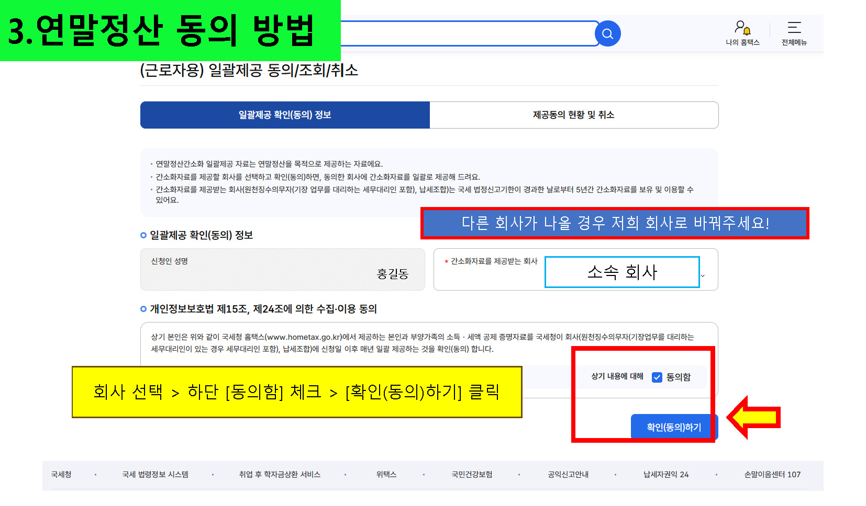This screenshot has width=866, height=506.
Task: Open the 납세자권익 24 footer link
Action: [665, 475]
